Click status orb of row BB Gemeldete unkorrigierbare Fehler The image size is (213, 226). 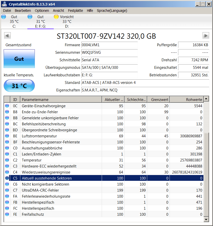click(7, 118)
